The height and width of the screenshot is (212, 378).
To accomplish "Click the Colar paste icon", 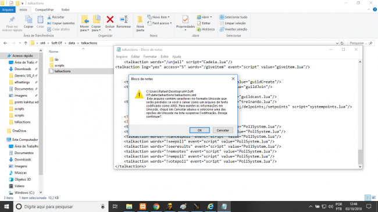I will coord(40,22).
